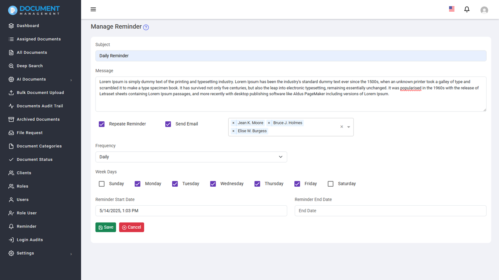
Task: Click the Reminder End Date field
Action: (390, 211)
